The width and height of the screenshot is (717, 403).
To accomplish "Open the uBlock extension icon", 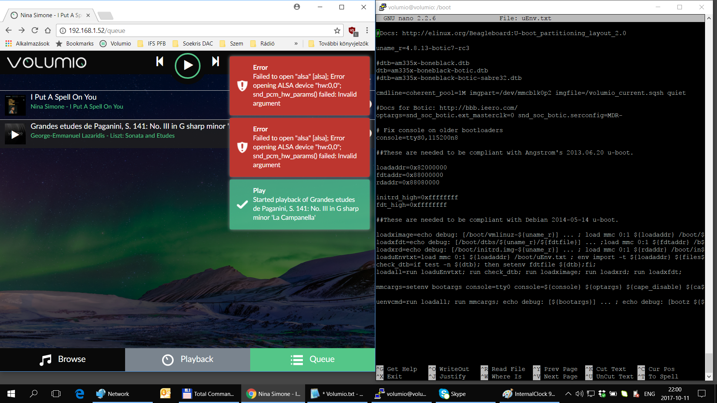I will (353, 31).
